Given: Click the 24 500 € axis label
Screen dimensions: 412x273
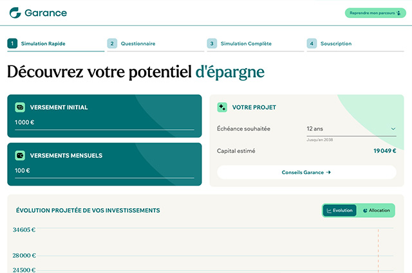Looking at the screenshot, I should pos(24,270).
